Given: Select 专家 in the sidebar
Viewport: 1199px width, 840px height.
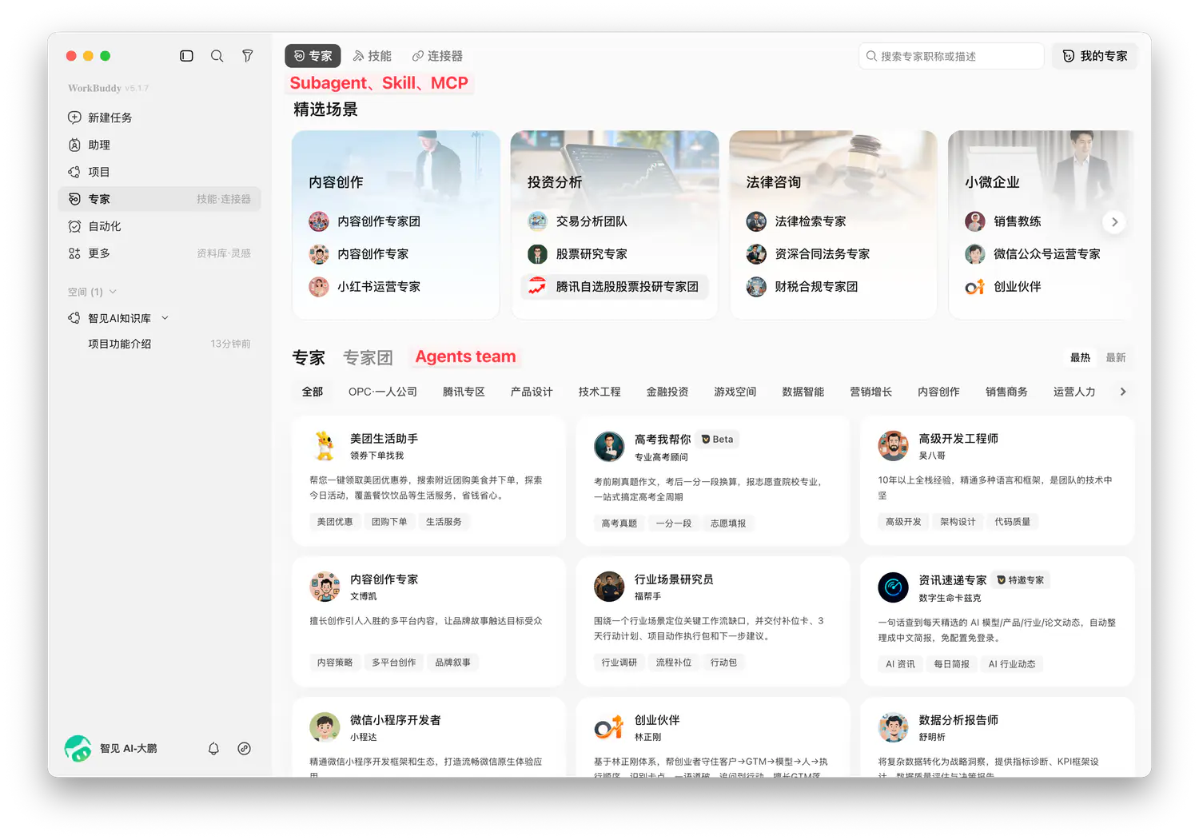Looking at the screenshot, I should coord(159,199).
